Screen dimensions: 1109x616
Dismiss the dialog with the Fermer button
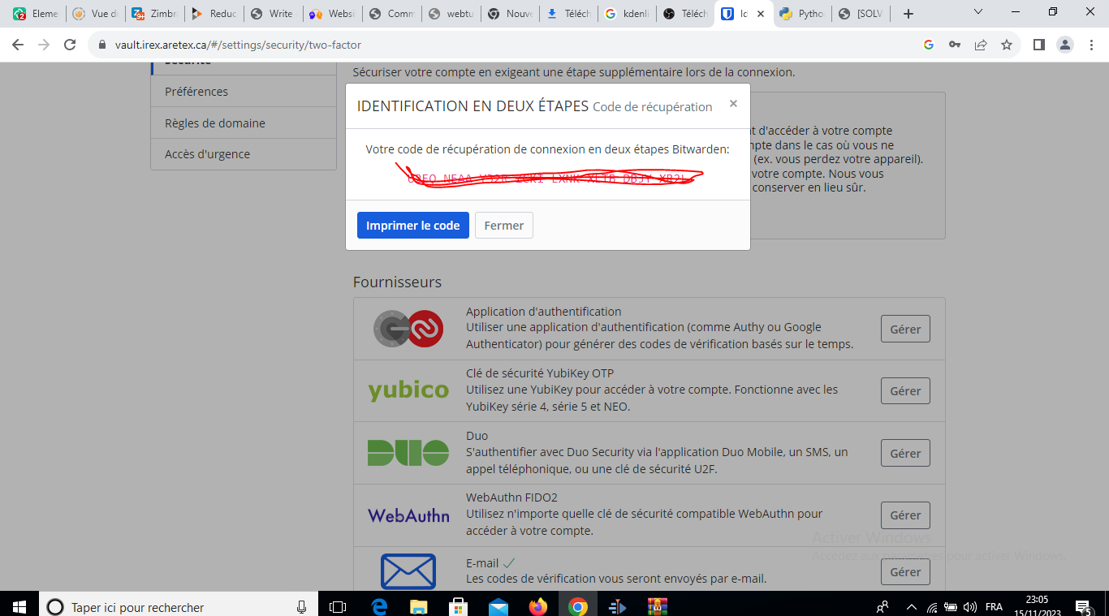tap(504, 226)
